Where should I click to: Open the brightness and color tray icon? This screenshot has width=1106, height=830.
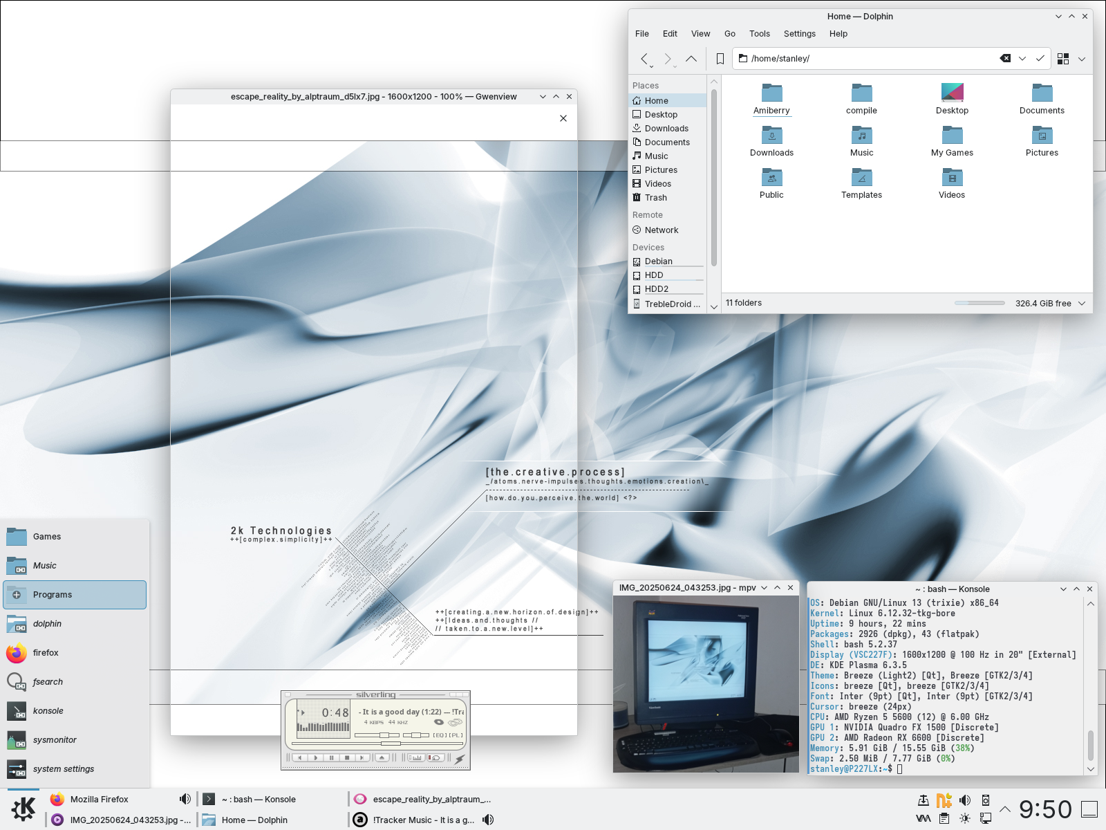point(965,818)
